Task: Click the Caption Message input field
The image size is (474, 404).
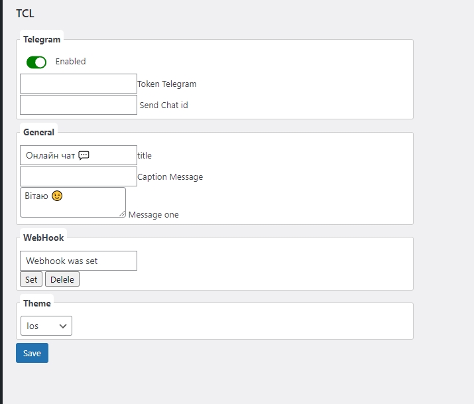Action: (79, 176)
